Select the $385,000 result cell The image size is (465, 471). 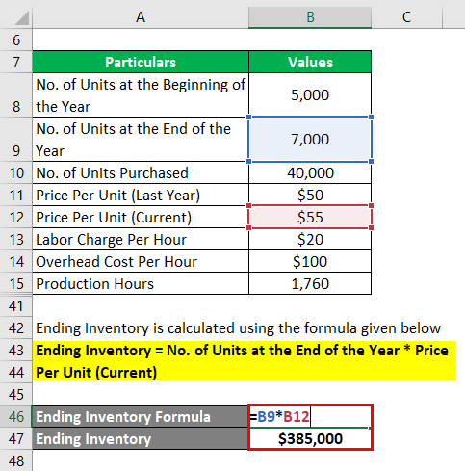[x=310, y=439]
